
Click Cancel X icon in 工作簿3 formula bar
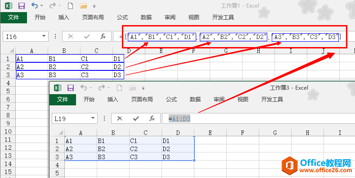(x=120, y=118)
